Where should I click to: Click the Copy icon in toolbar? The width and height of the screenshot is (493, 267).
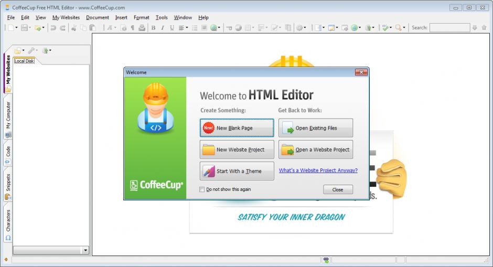coord(83,28)
